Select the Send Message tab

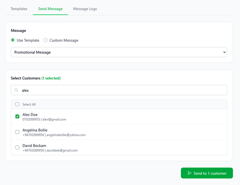[50, 9]
